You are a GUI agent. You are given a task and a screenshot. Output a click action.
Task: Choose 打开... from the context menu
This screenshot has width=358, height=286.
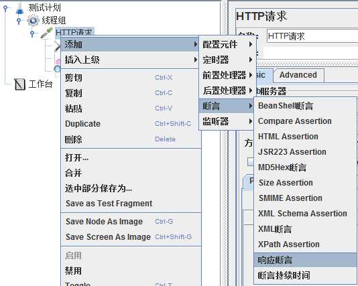pos(131,157)
